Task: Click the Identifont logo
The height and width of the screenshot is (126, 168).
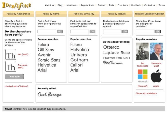Action: click(x=17, y=6)
